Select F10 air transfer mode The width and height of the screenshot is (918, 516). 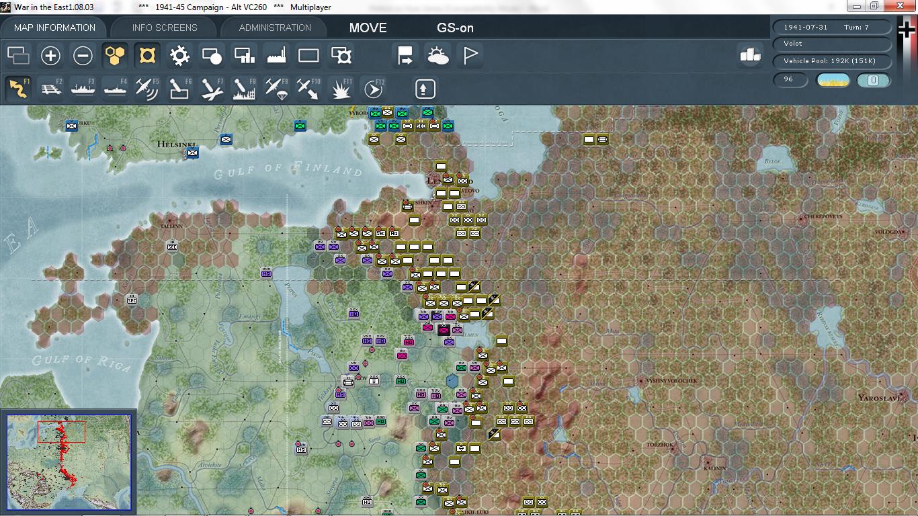(308, 89)
